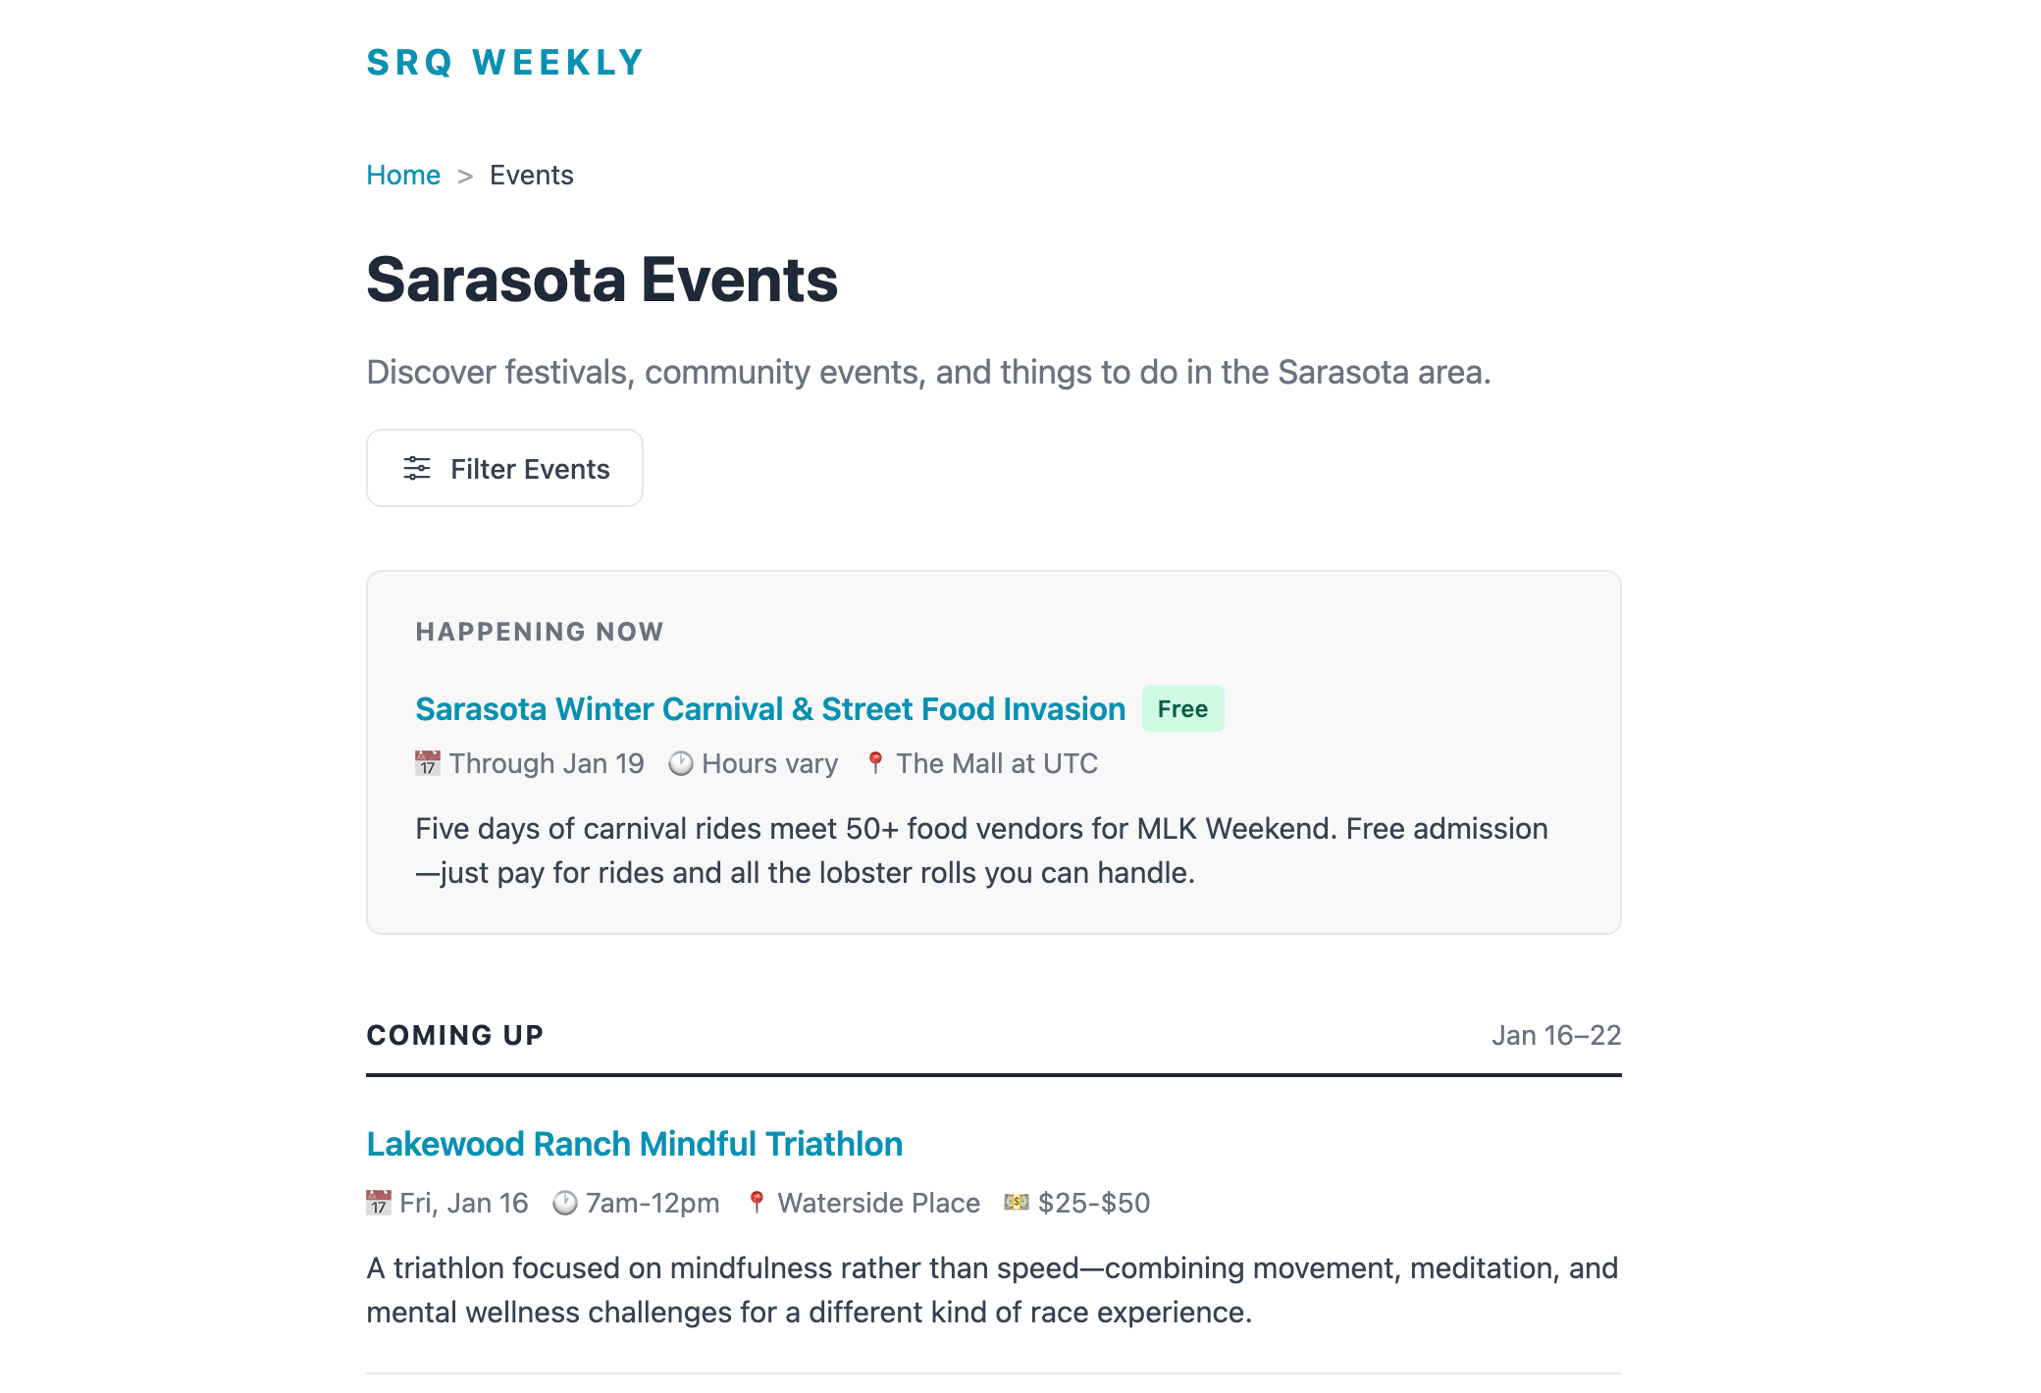This screenshot has width=2041, height=1393.
Task: Navigate back using the Home breadcrumb link
Action: point(403,175)
